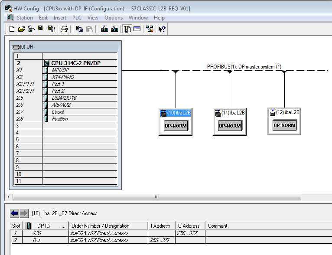Click Download to Module icon
Image resolution: width=332 pixels, height=255 pixels.
click(x=104, y=29)
